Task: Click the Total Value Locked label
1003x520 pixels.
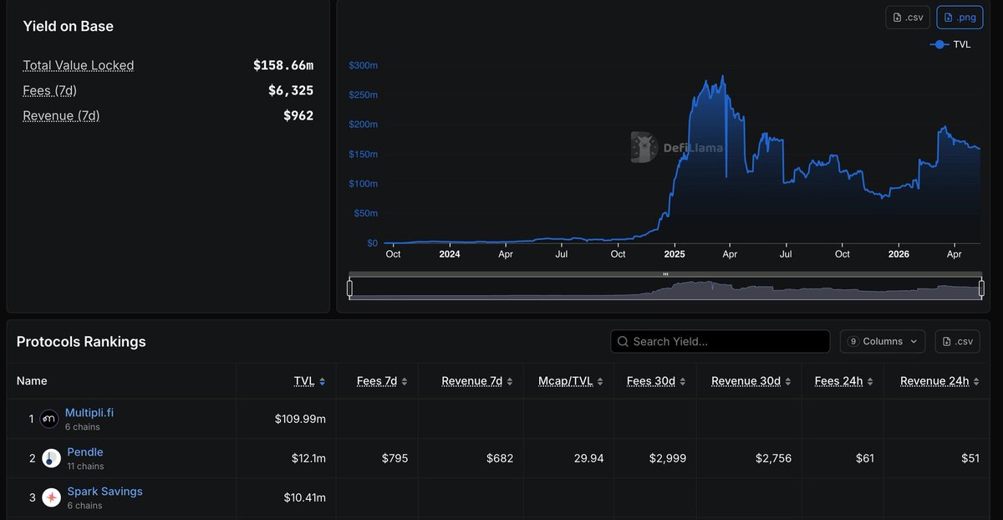Action: 79,65
